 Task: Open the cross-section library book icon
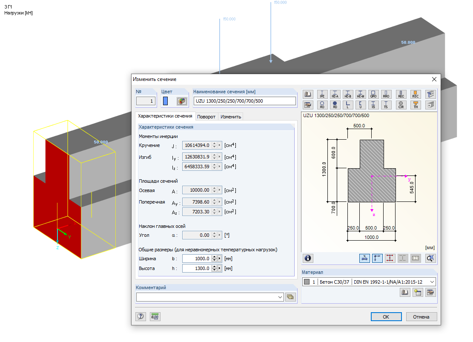click(x=308, y=95)
